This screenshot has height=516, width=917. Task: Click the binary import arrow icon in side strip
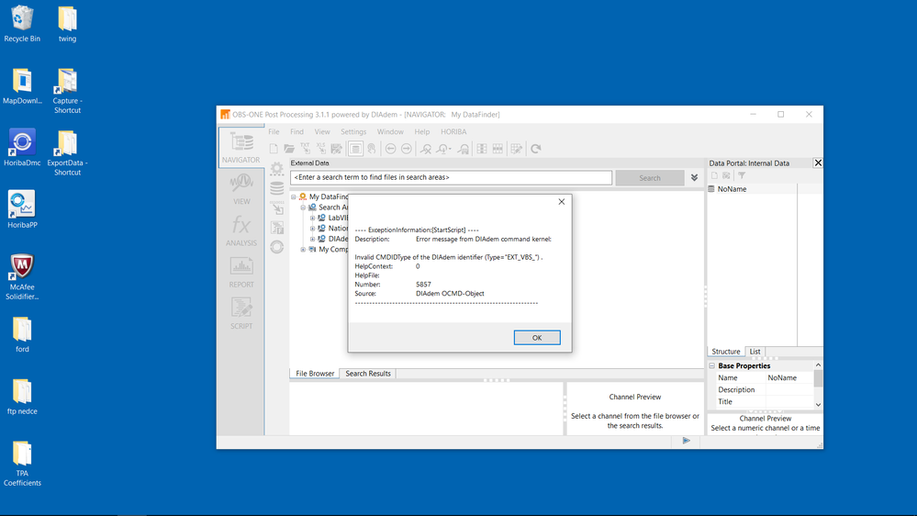pyautogui.click(x=277, y=208)
